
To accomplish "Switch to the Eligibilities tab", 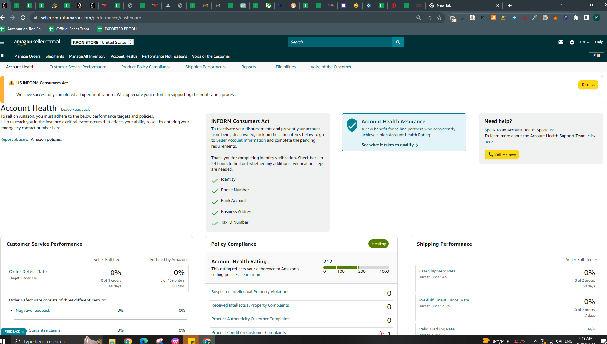I will coord(286,67).
